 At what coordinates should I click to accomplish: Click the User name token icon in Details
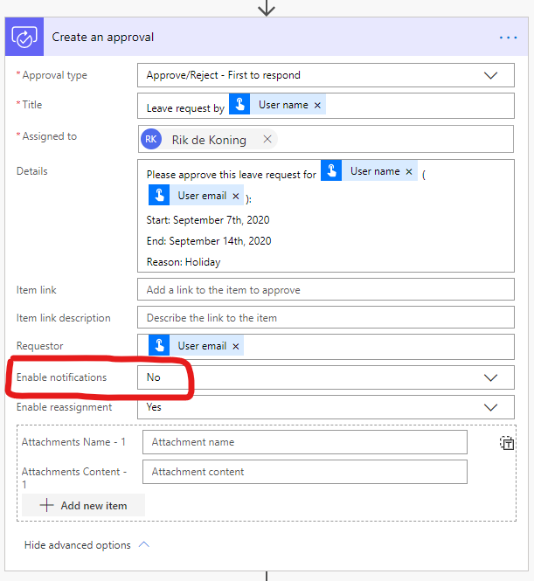(331, 170)
